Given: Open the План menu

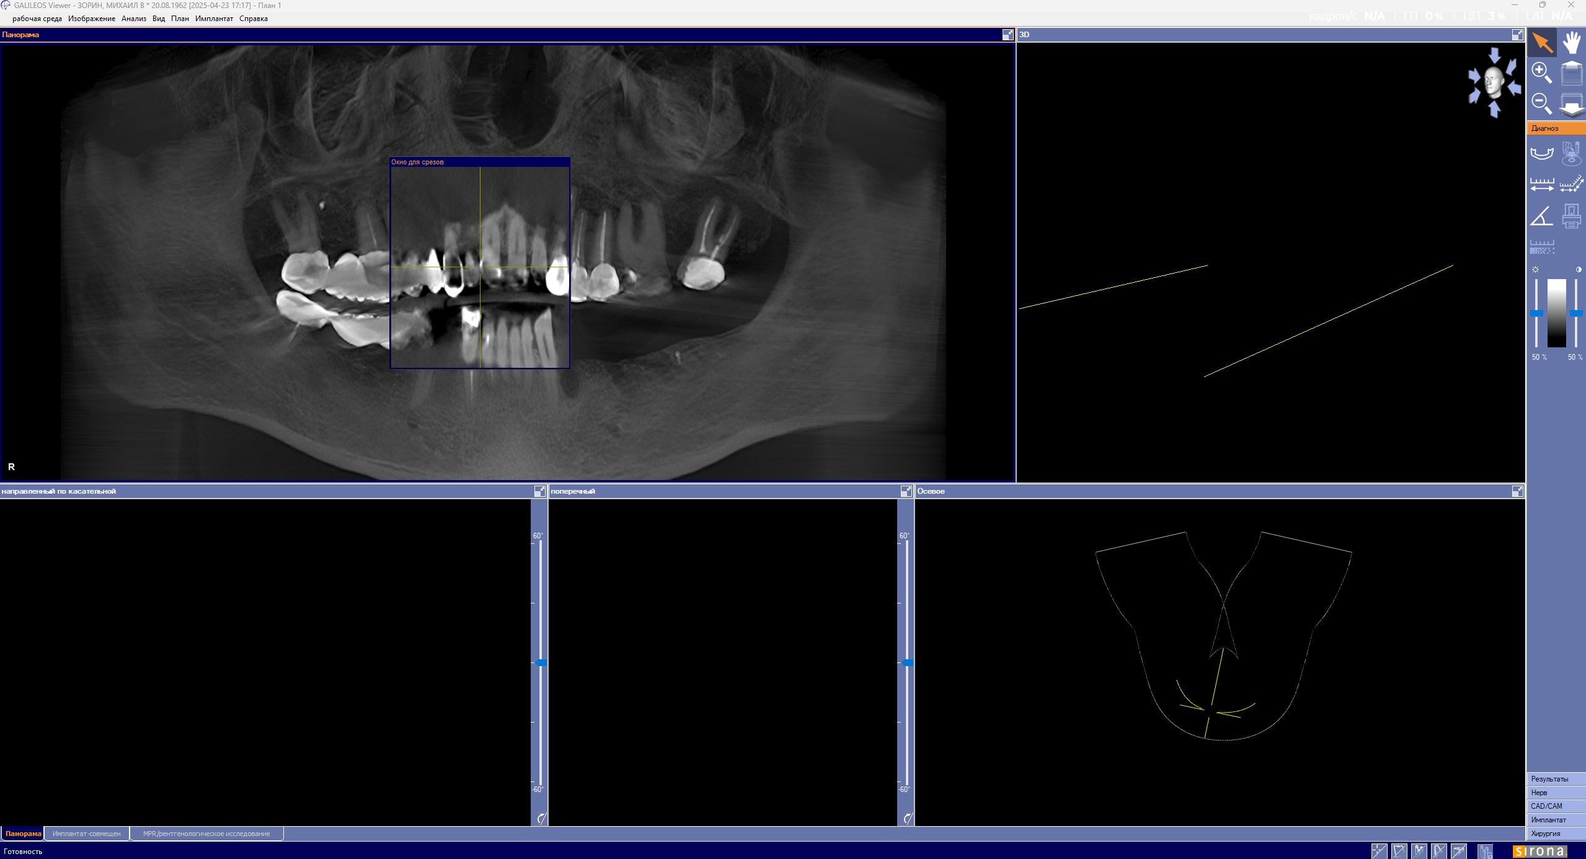Looking at the screenshot, I should click(x=180, y=19).
